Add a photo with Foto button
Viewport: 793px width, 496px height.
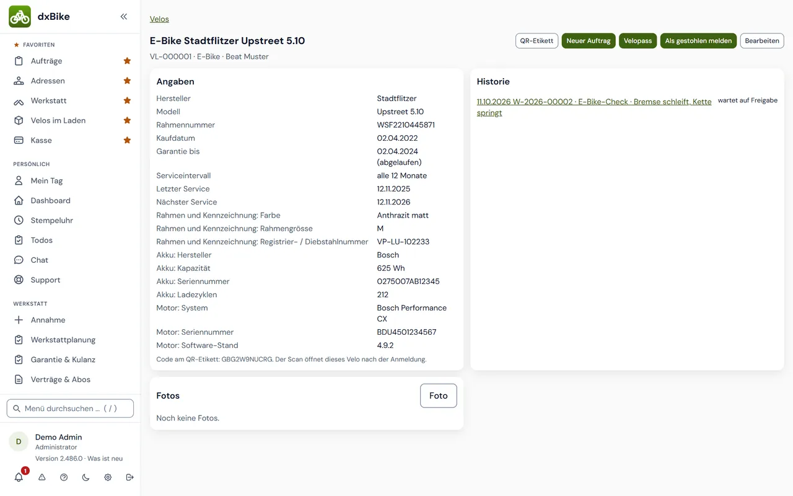pos(439,396)
